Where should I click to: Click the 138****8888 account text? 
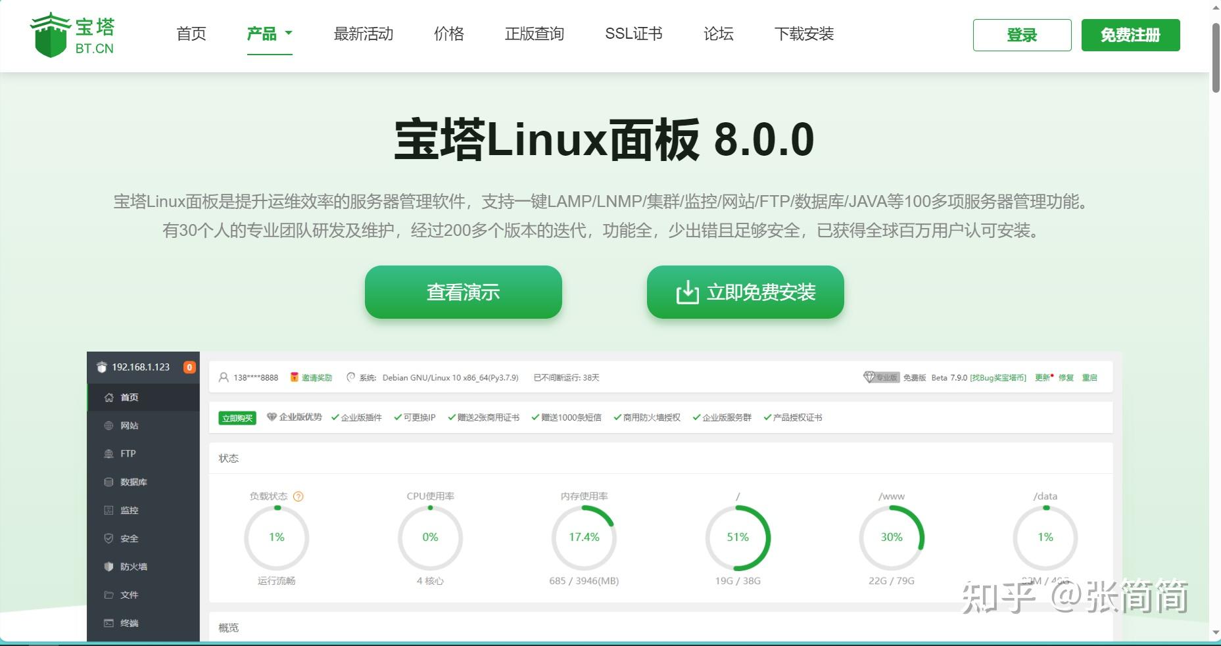(256, 378)
